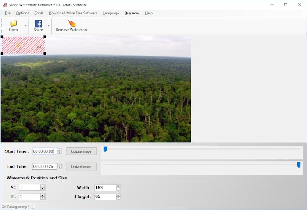307x210 pixels.
Task: Click the End Time slider handle
Action: click(x=299, y=164)
